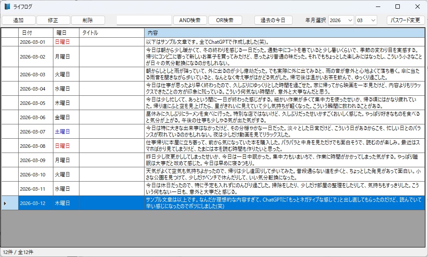Viewport: 428px width, 257px height.
Task: Click the search keyword input field
Action: [143, 20]
